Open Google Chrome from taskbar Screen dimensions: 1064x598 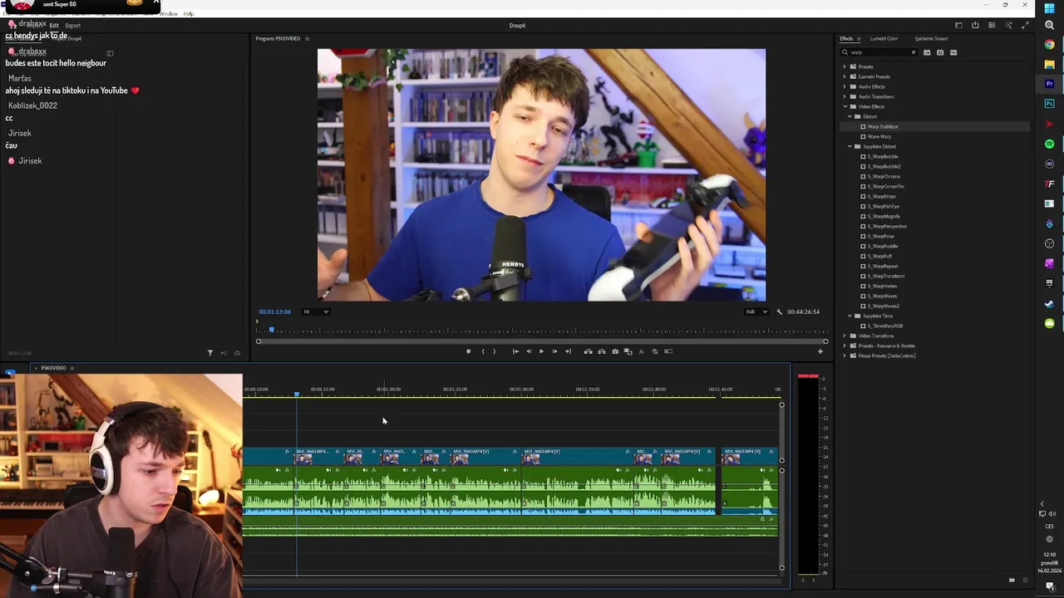click(1049, 44)
